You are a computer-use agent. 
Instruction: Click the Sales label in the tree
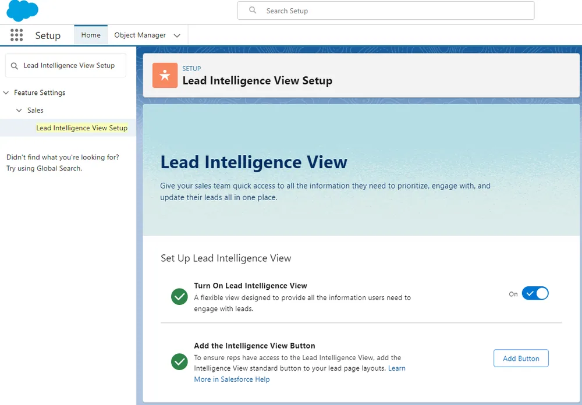click(x=36, y=110)
